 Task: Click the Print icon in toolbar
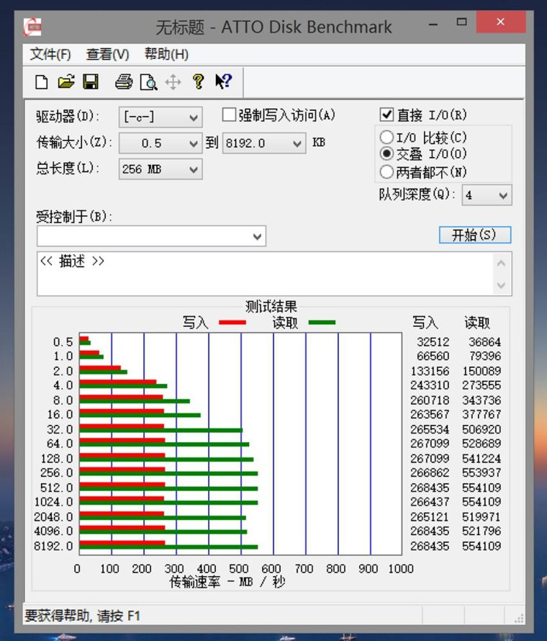coord(125,82)
